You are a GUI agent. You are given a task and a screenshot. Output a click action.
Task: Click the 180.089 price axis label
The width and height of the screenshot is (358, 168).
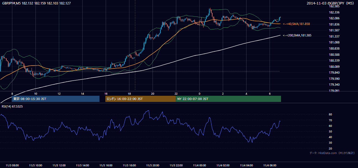(334, 67)
